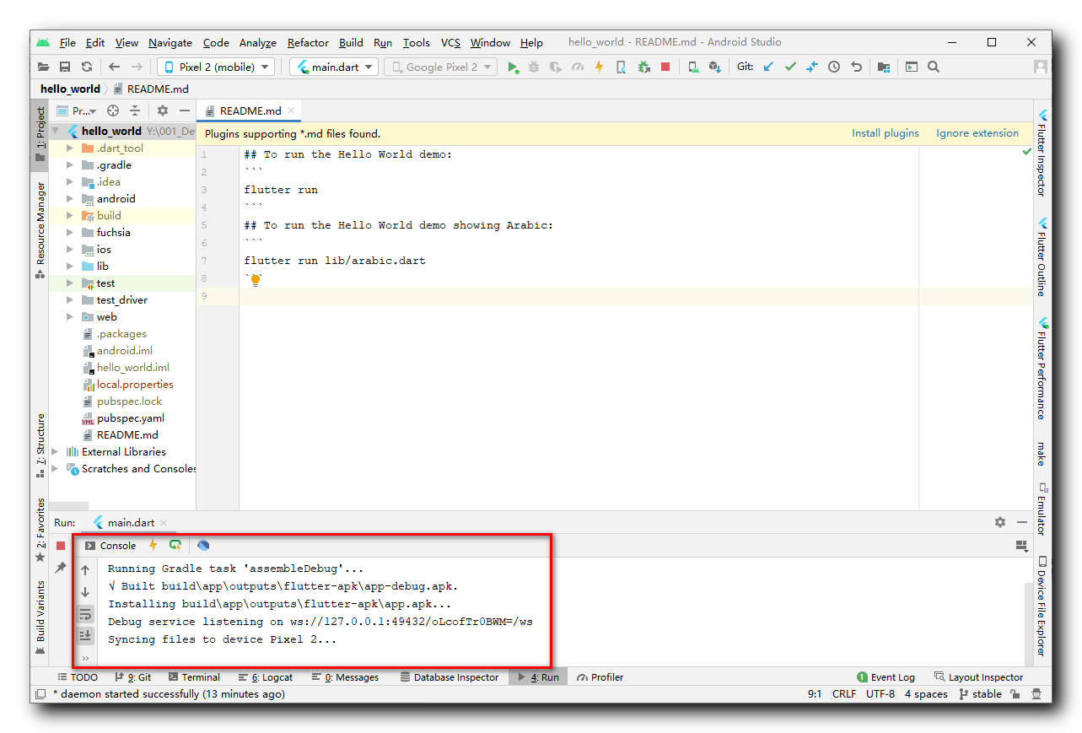Open Flutter Inspector side panel
The height and width of the screenshot is (733, 1082).
(1042, 153)
